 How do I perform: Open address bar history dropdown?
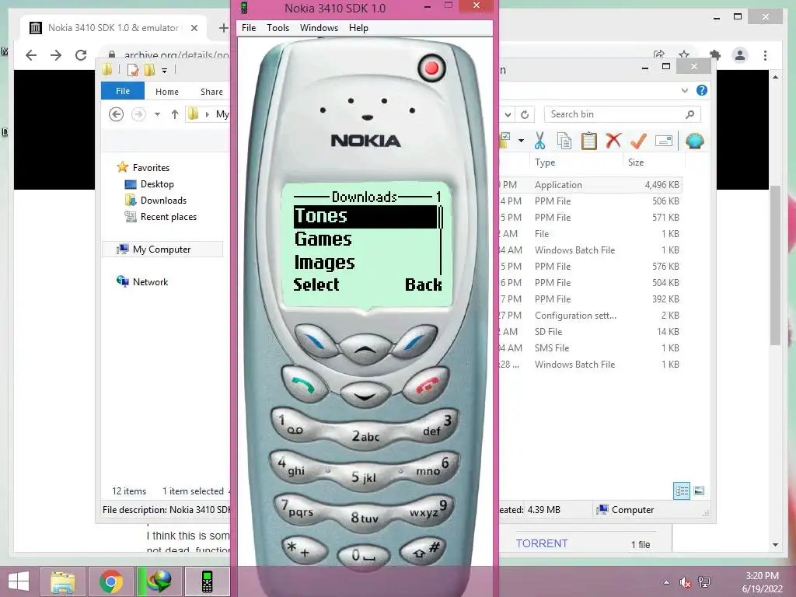click(x=508, y=115)
